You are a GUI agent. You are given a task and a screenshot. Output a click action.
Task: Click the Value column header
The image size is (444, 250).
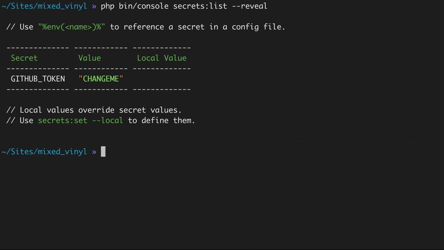coord(89,58)
